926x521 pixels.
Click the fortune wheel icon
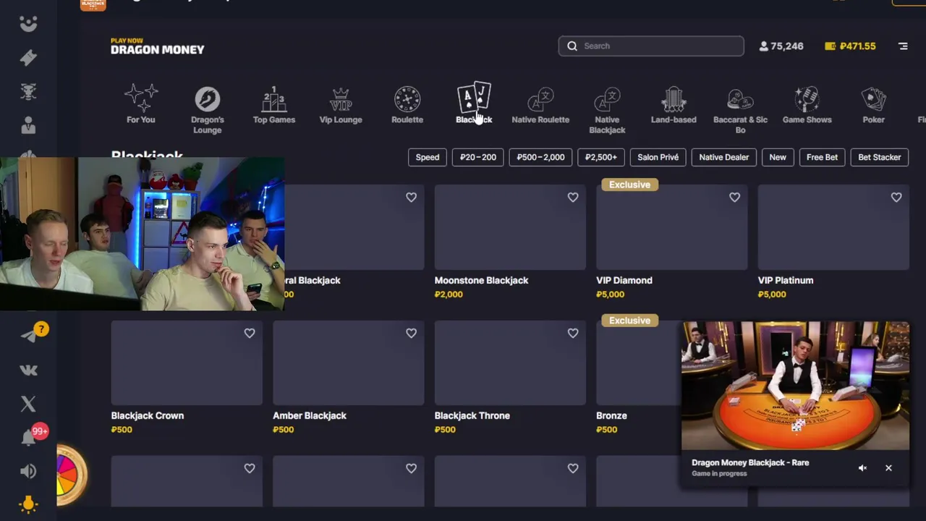click(x=71, y=475)
